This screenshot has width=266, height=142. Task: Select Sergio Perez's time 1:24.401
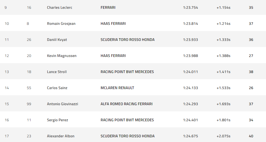(190, 120)
